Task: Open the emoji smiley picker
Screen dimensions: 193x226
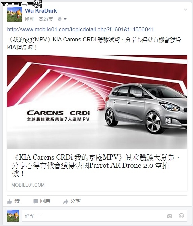Action: pos(181,216)
